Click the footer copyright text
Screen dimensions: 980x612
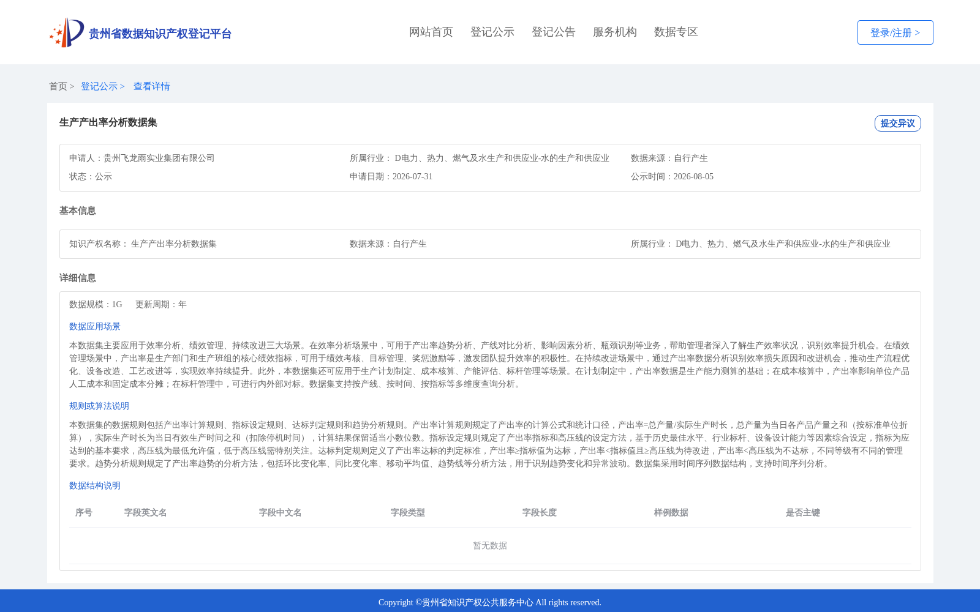pos(490,602)
